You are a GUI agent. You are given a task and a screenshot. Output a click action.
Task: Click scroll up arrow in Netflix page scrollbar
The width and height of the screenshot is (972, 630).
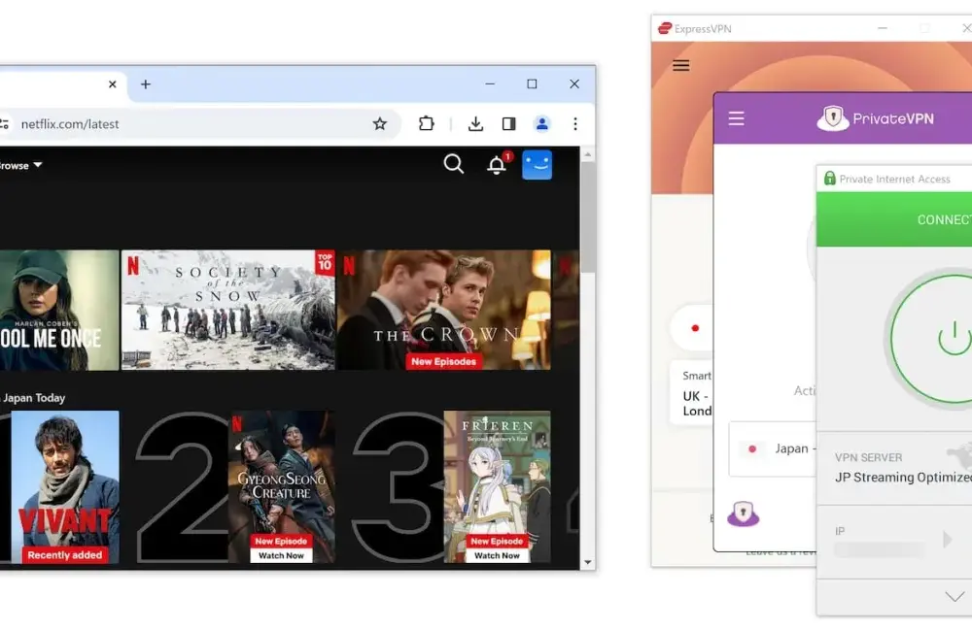click(588, 154)
